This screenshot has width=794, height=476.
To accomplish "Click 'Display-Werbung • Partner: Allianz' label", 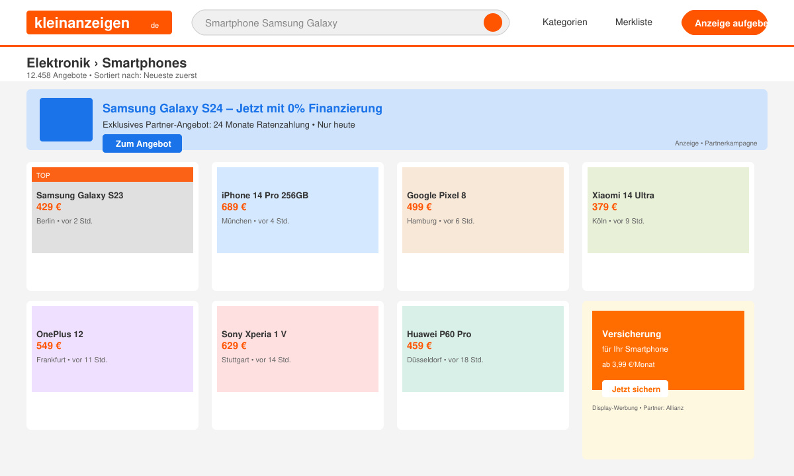I will pos(638,408).
